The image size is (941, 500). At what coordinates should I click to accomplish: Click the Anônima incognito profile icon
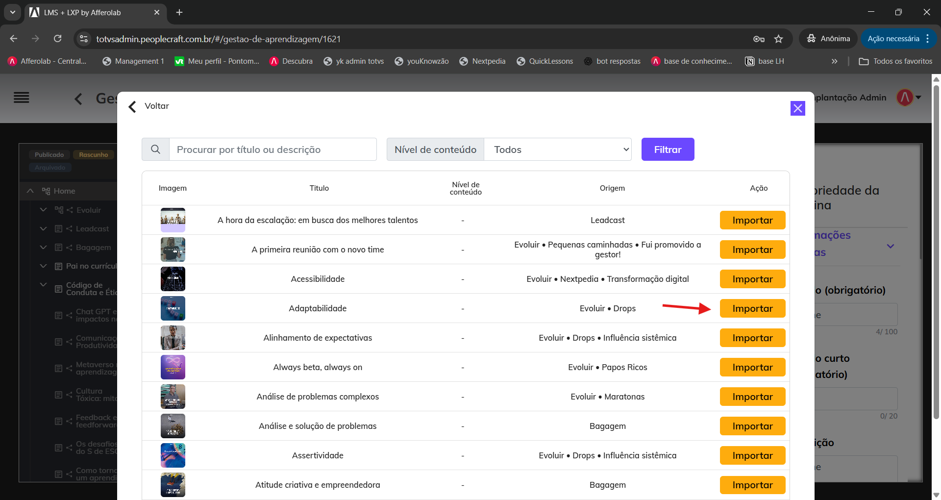[x=811, y=38]
